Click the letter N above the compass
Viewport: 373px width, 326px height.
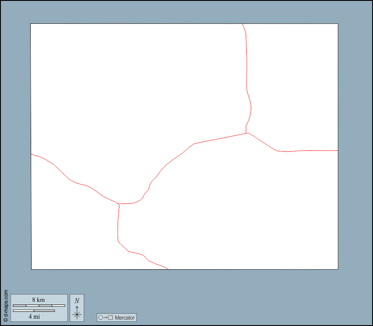pos(77,301)
